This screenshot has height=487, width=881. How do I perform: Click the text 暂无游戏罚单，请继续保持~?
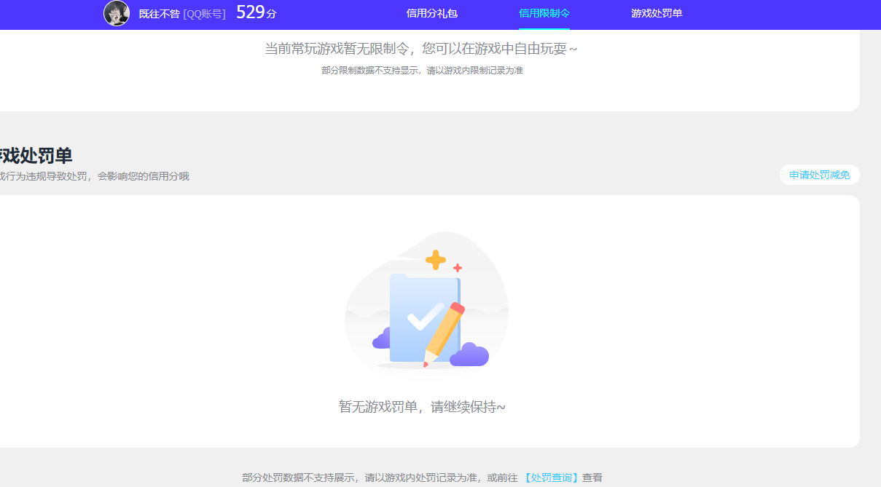coord(422,406)
